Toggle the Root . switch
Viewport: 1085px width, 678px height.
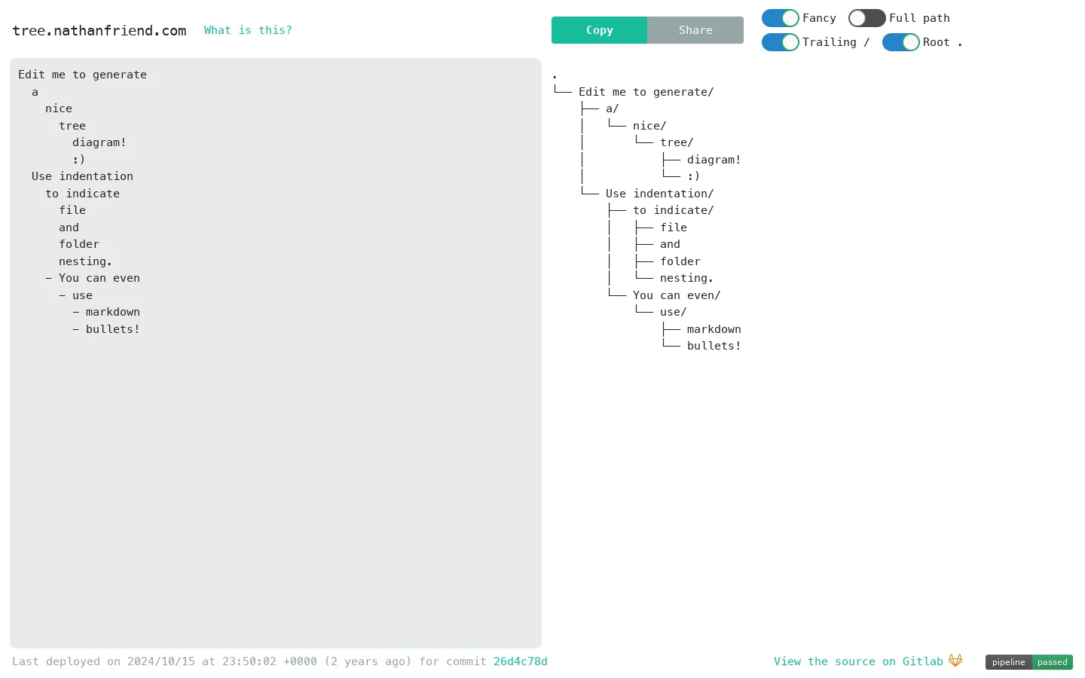coord(900,42)
